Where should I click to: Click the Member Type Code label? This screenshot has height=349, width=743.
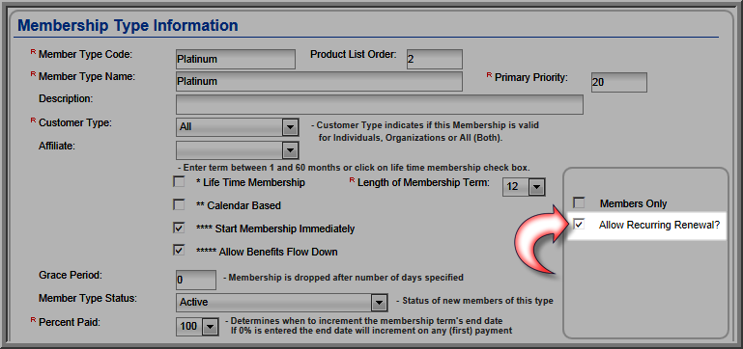[x=85, y=54]
